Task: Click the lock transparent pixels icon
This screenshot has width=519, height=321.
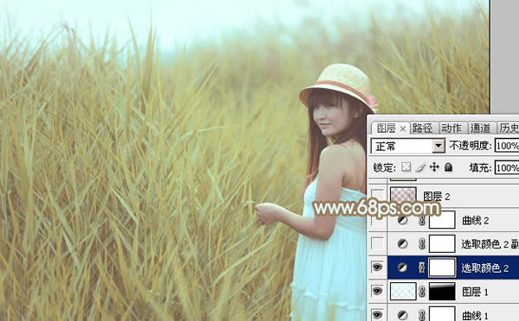Action: (x=406, y=167)
